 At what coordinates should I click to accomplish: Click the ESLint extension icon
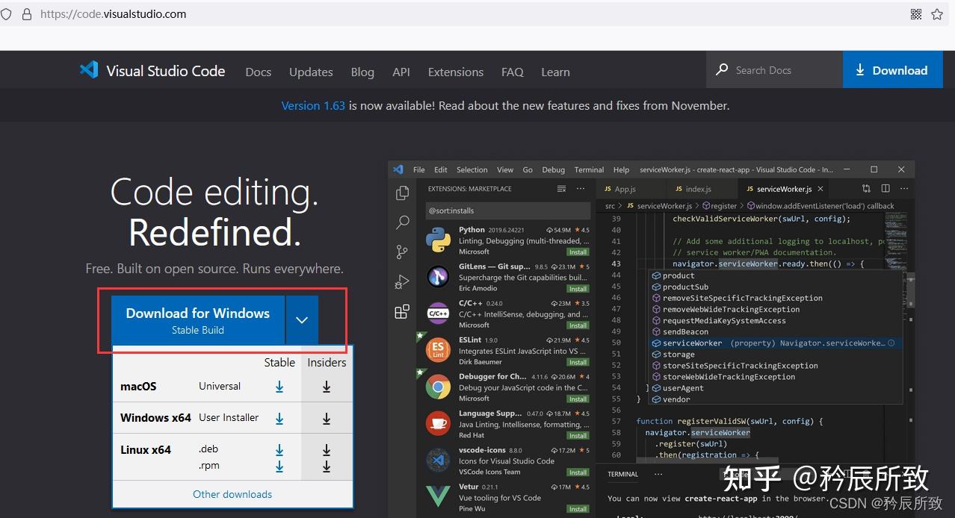pos(437,349)
